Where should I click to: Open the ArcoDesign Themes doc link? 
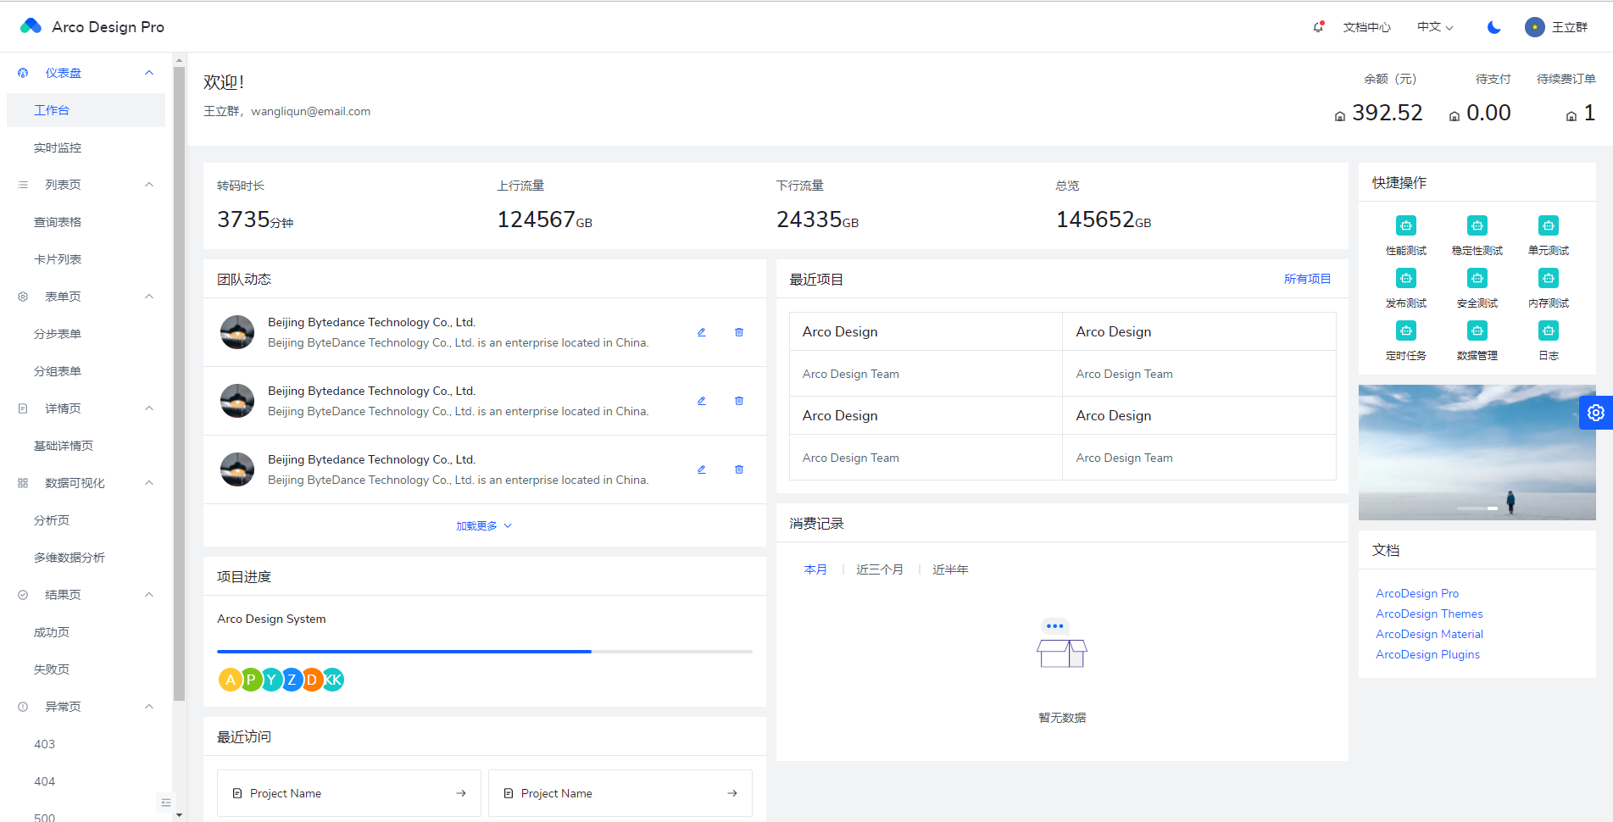[1429, 614]
